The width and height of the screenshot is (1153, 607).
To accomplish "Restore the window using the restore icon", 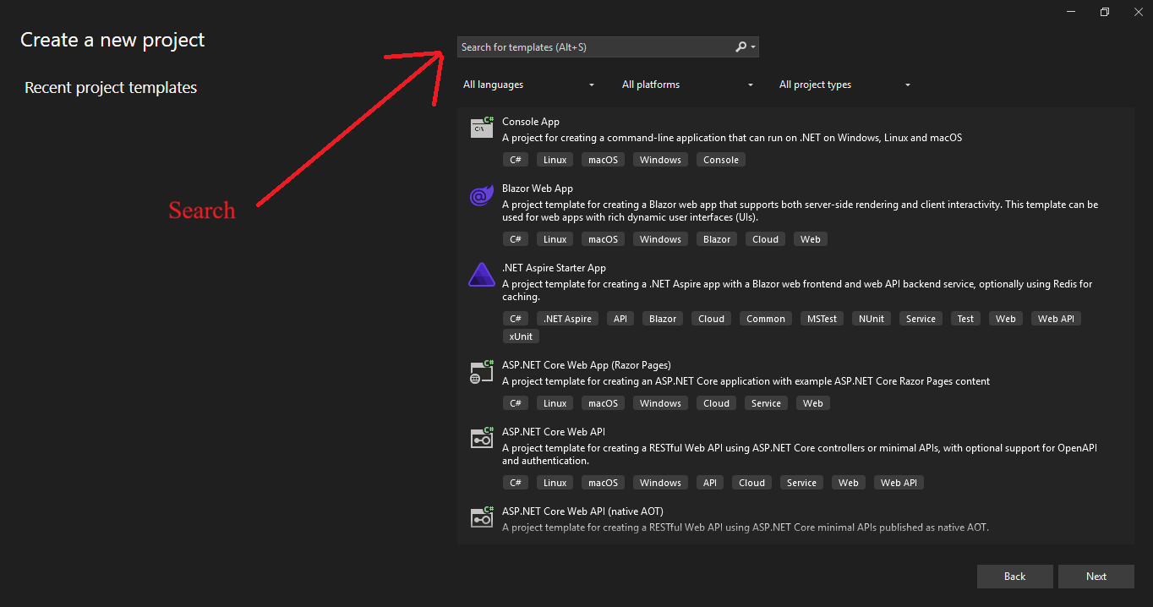I will coord(1104,12).
